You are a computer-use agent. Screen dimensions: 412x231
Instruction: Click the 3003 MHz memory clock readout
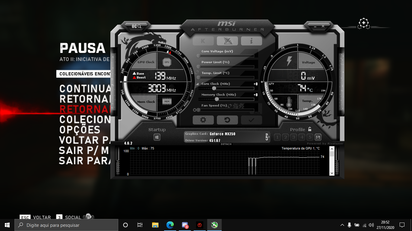coord(162,88)
